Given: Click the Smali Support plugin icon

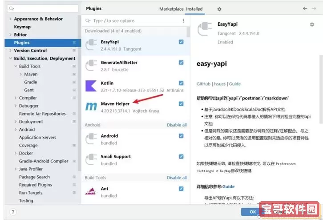Looking at the screenshot, I should [91, 159].
